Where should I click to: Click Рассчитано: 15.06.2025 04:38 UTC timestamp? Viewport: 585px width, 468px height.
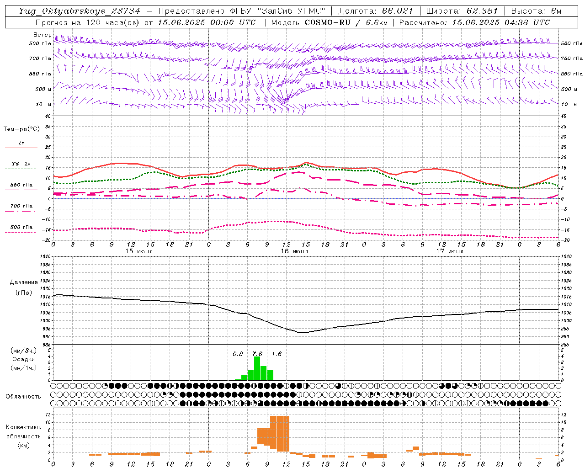474,22
